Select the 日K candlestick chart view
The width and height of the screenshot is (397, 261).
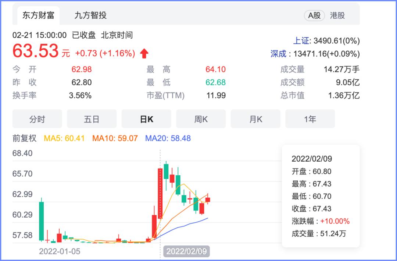tap(146, 119)
